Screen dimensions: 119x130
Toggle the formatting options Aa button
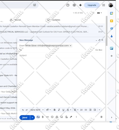pos(38,117)
